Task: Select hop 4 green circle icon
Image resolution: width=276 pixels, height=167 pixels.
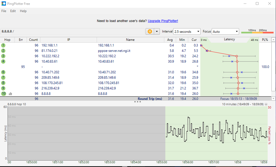Action: pyautogui.click(x=3, y=62)
